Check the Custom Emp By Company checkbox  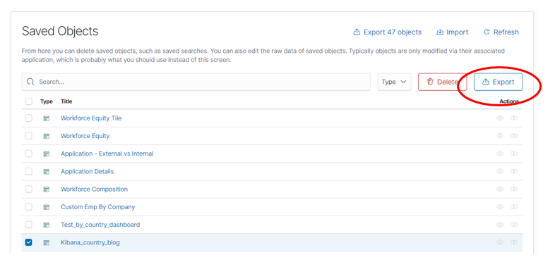point(28,207)
